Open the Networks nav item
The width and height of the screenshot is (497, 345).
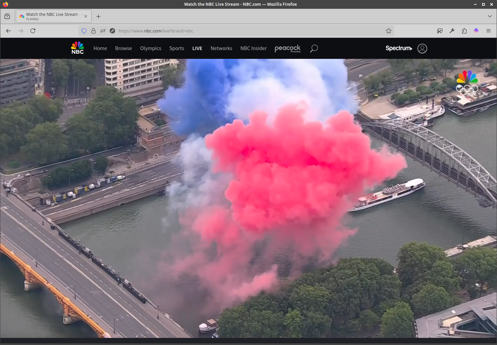(221, 48)
